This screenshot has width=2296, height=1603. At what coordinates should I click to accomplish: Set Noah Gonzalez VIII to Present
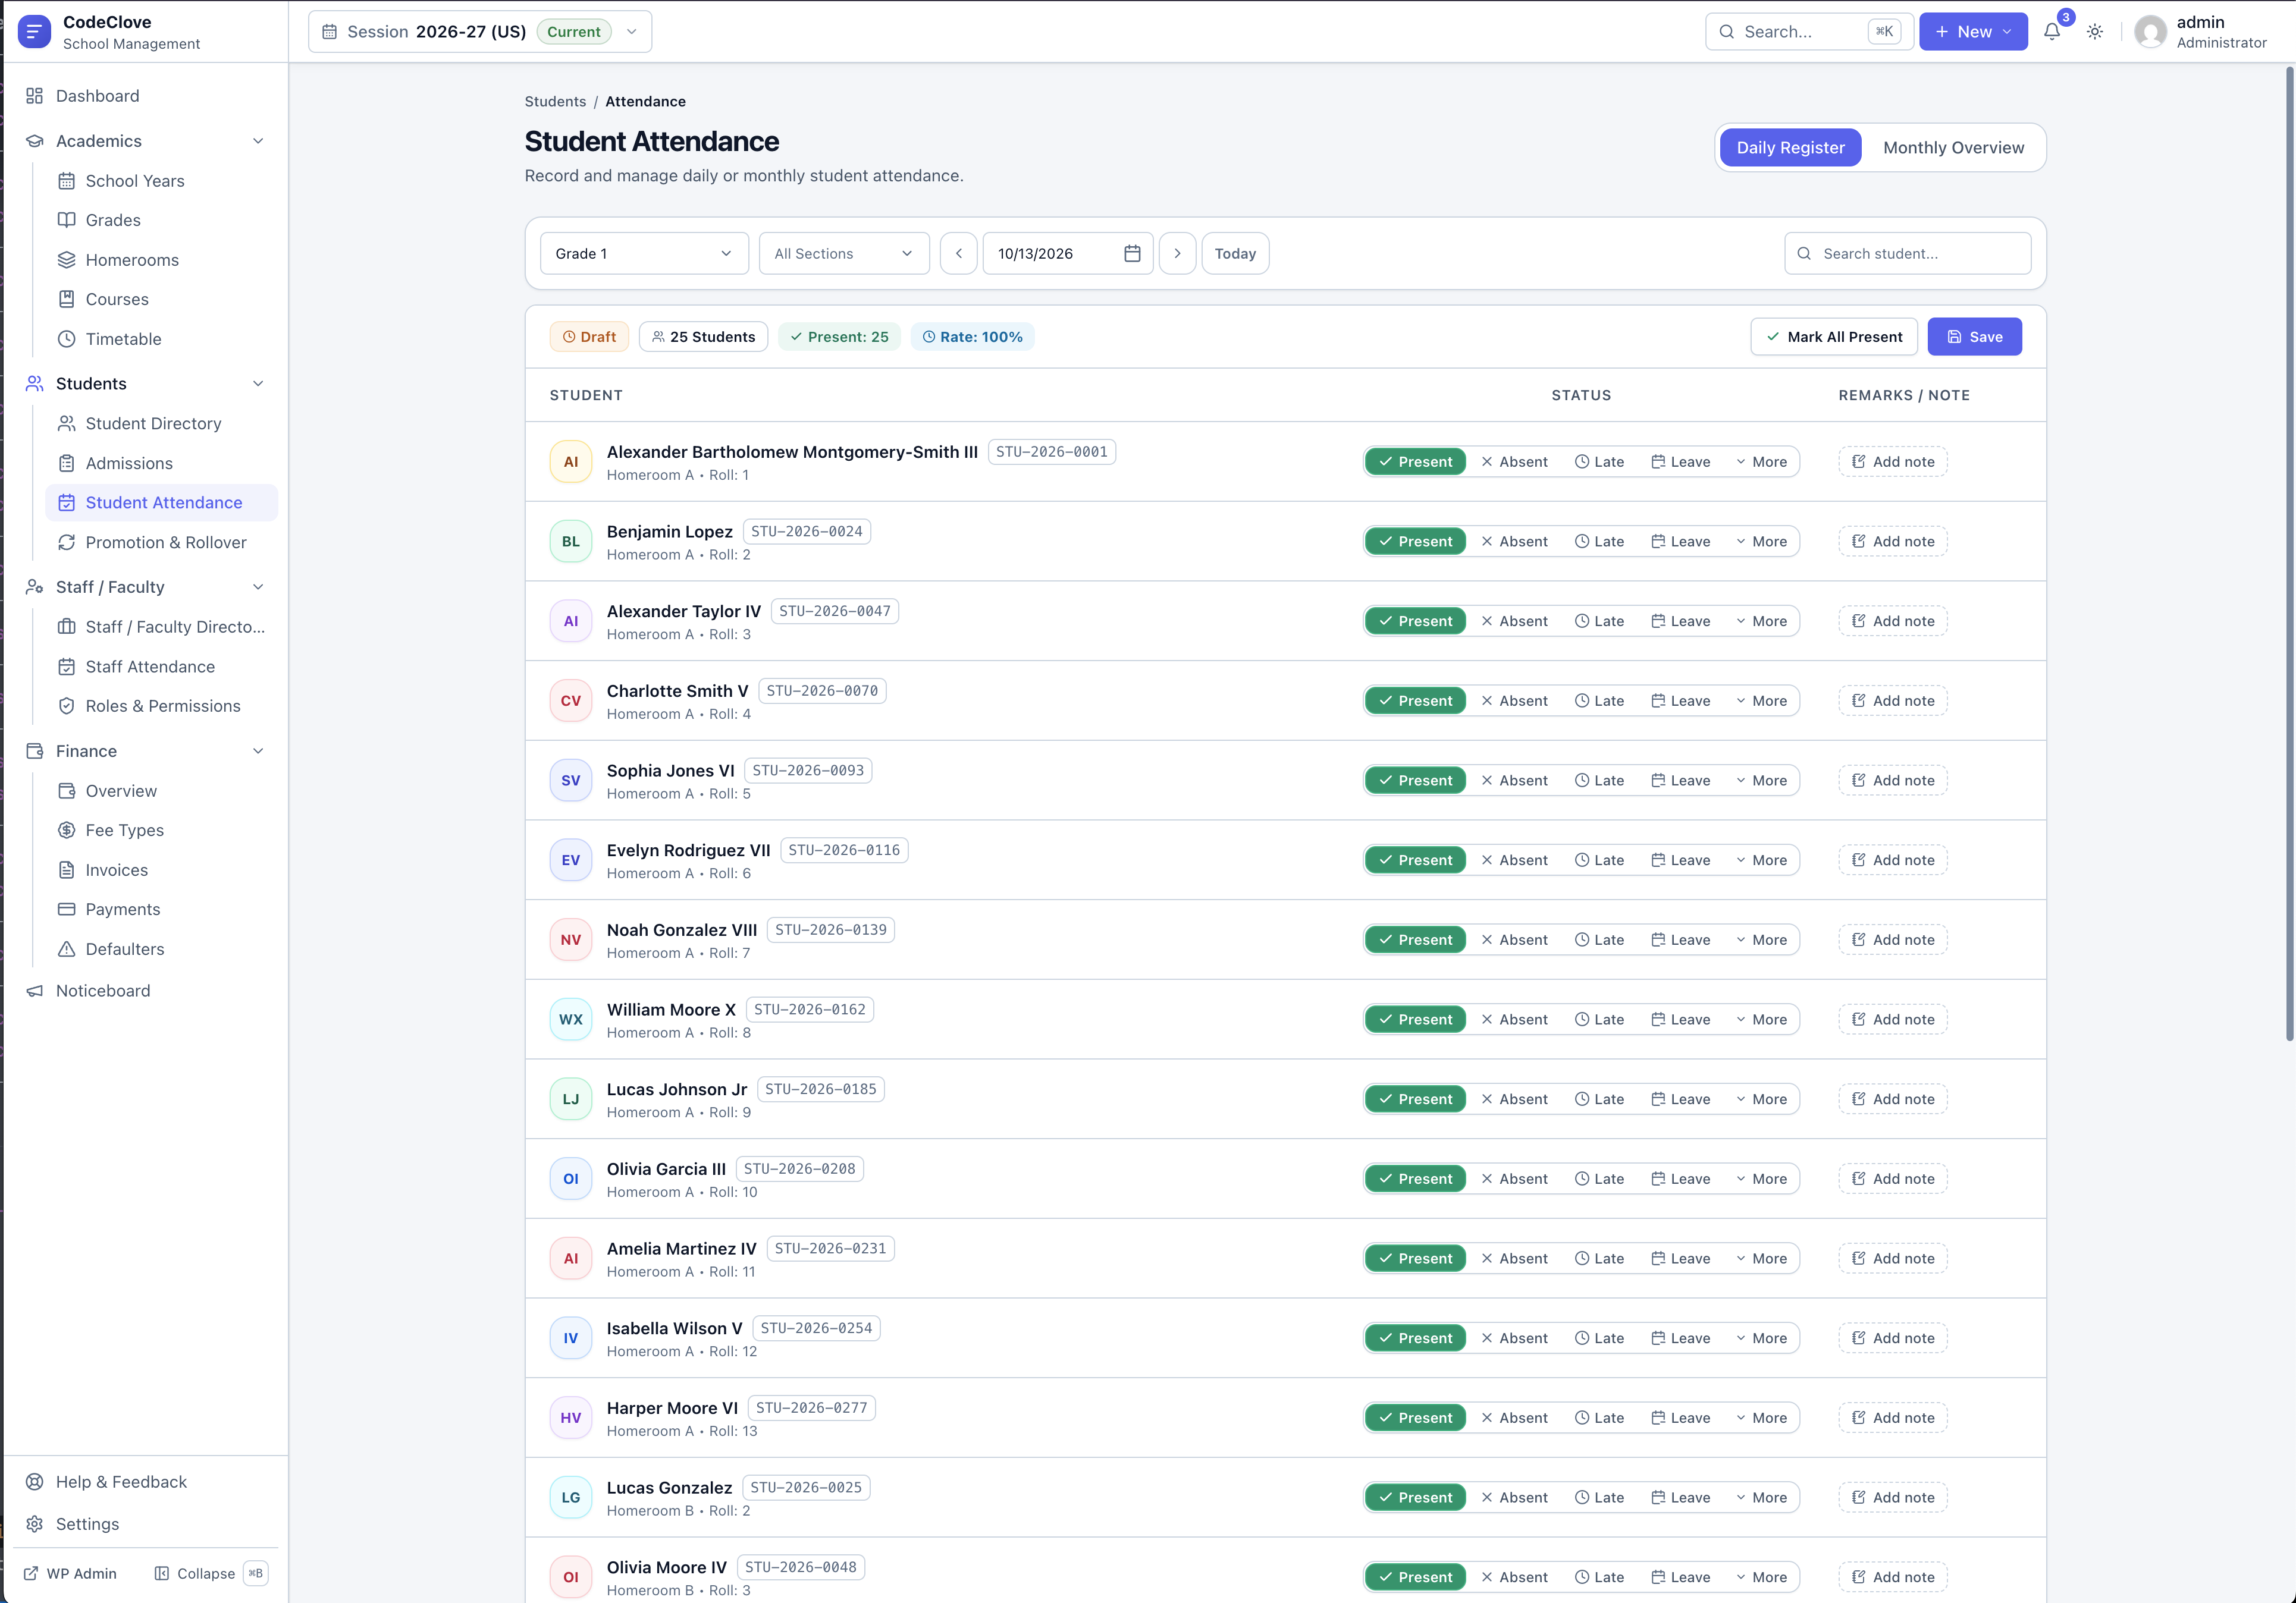(x=1416, y=939)
